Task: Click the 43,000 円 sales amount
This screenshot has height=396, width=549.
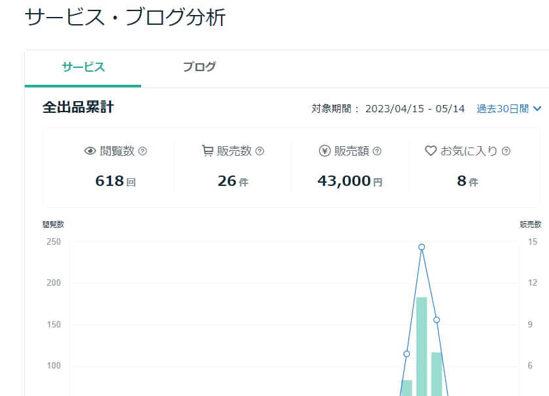Action: tap(350, 181)
